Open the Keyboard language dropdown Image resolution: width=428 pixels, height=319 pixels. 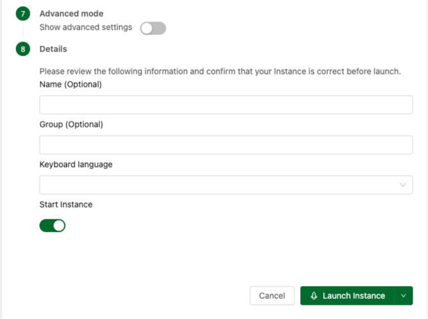pyautogui.click(x=226, y=185)
